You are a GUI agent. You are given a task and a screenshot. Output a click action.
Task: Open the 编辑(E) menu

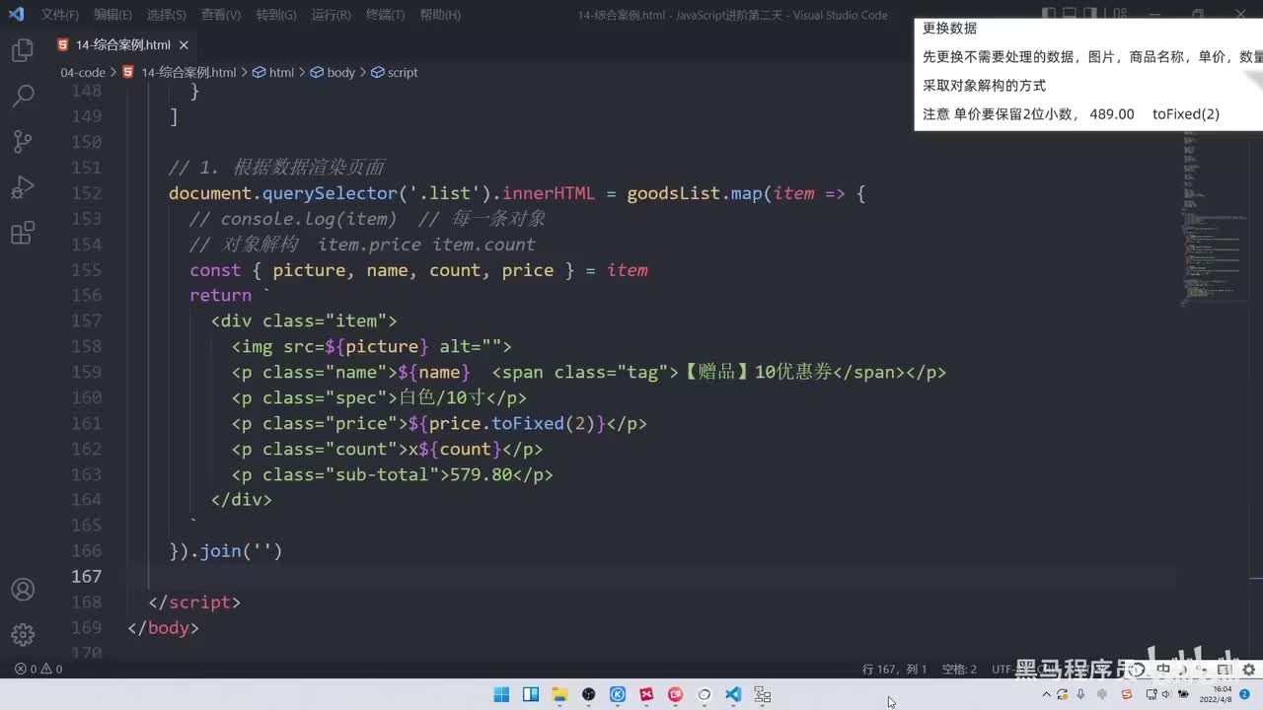[112, 15]
